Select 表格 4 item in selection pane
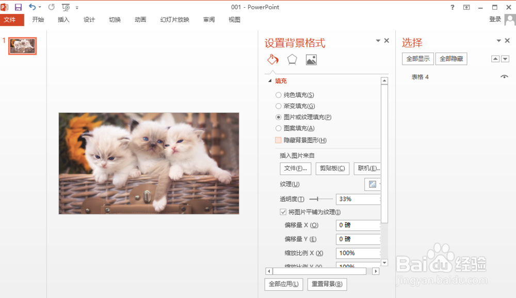 [420, 77]
